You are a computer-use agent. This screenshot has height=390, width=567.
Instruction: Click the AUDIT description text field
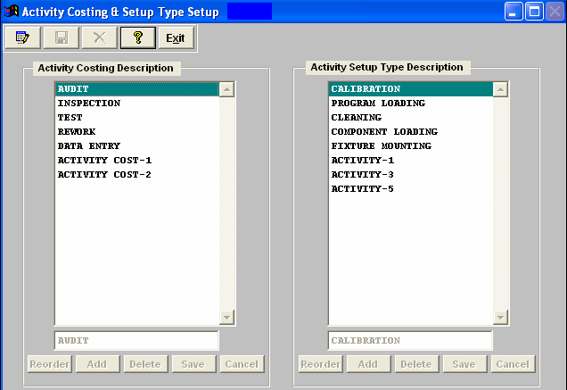coord(136,341)
